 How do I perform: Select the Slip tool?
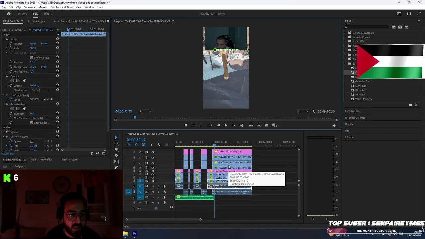116,161
